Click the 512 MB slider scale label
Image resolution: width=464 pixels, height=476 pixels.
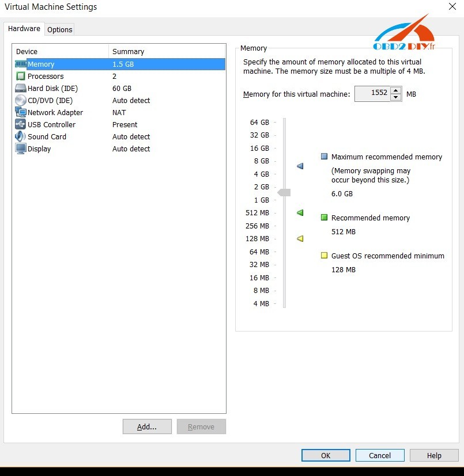[x=258, y=213]
